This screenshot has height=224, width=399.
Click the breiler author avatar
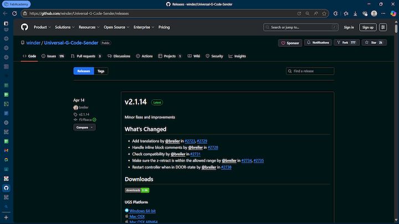[x=75, y=107]
